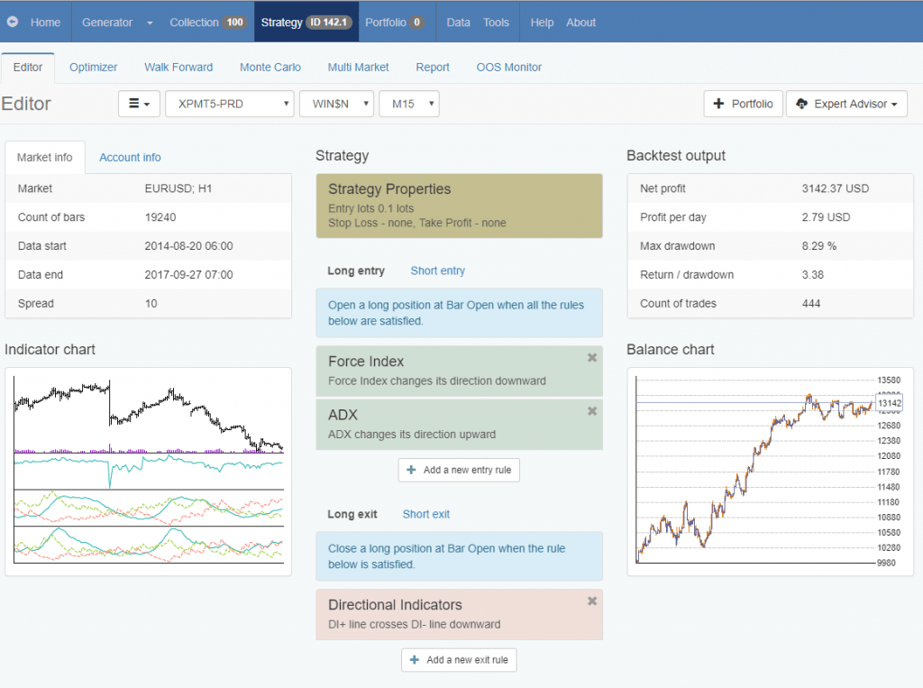Switch to the Monte Carlo tab
Image resolution: width=923 pixels, height=688 pixels.
270,67
